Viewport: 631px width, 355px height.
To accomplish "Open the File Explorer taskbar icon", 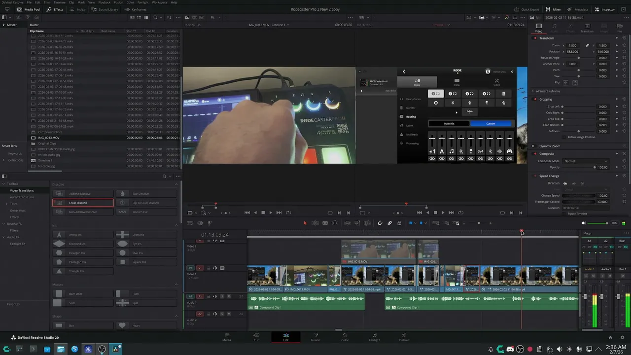I will [61, 349].
